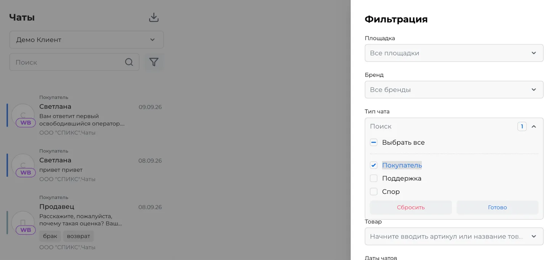Click the magnifier icon in chat search
Image resolution: width=549 pixels, height=260 pixels.
click(x=129, y=62)
